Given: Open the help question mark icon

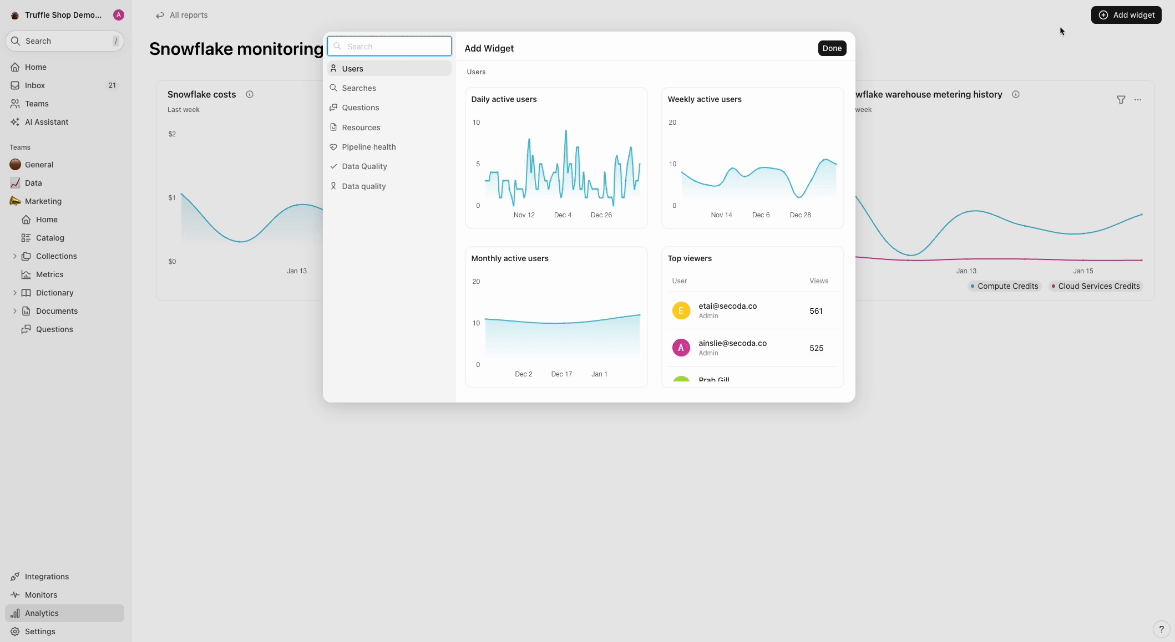Looking at the screenshot, I should coord(1161,629).
